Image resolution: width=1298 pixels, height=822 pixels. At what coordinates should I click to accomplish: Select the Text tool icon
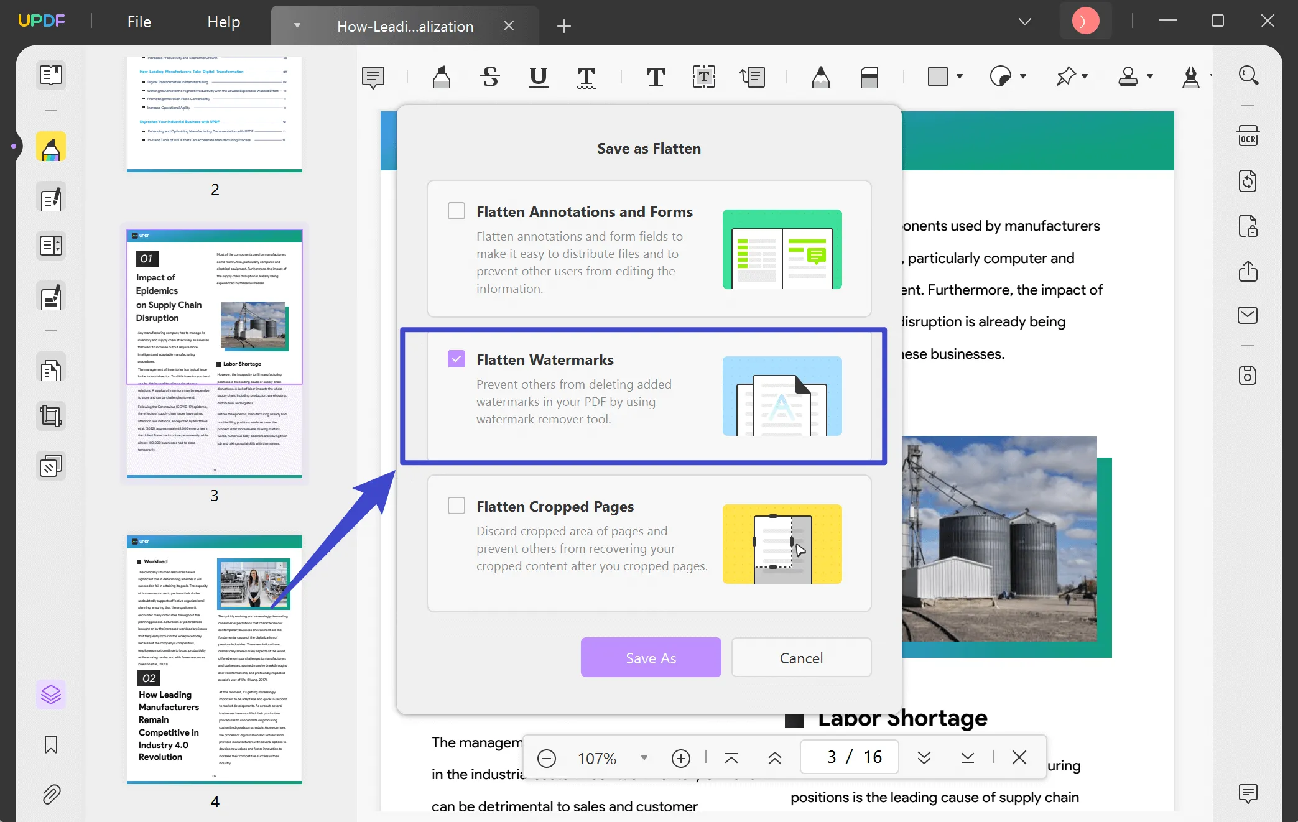pos(655,76)
